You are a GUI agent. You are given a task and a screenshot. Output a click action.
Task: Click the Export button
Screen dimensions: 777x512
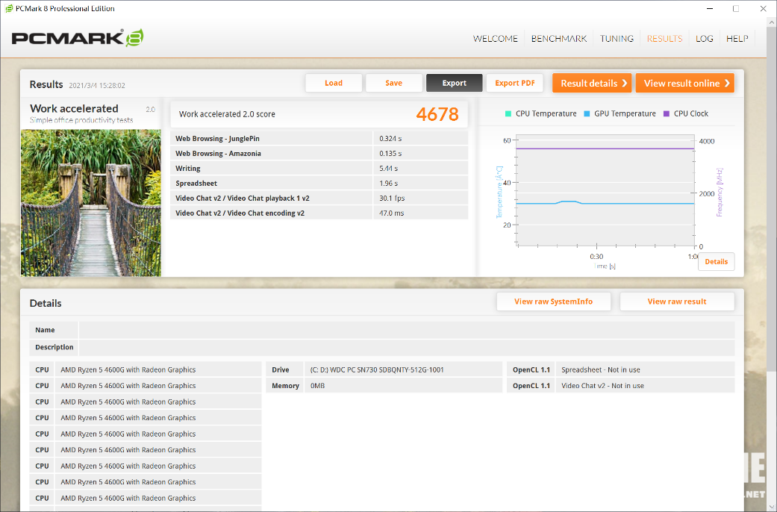[455, 83]
